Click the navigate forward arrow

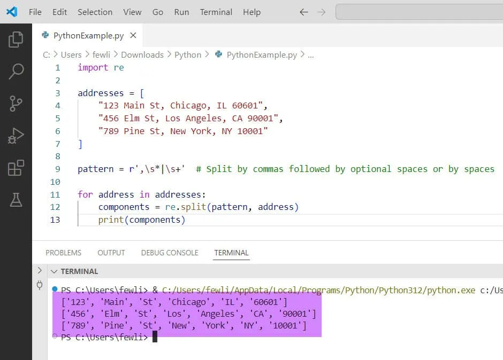321,12
